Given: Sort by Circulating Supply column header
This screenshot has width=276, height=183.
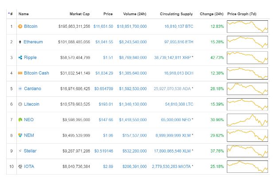Looking at the screenshot, I should point(176,14).
